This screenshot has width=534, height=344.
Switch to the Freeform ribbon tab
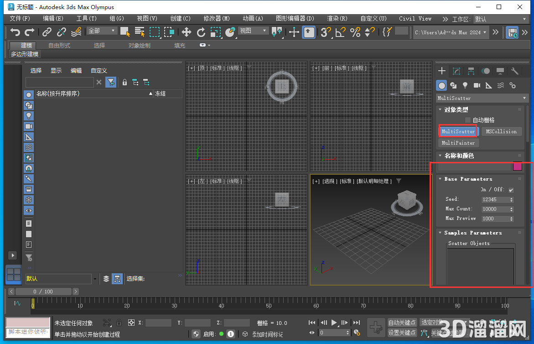[59, 45]
